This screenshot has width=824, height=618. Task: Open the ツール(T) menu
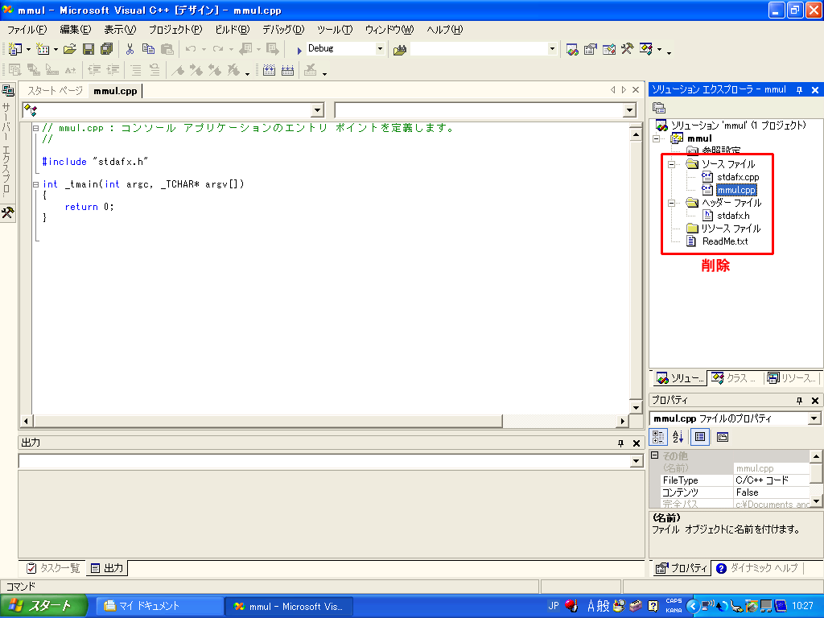point(334,30)
